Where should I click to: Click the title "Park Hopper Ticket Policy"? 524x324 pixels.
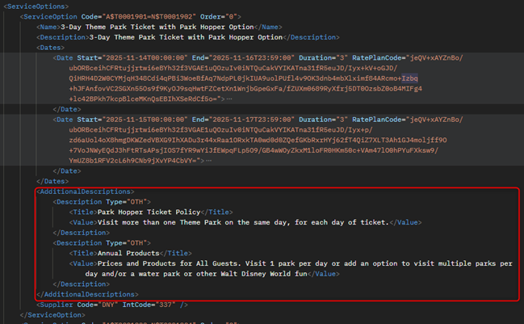149,212
